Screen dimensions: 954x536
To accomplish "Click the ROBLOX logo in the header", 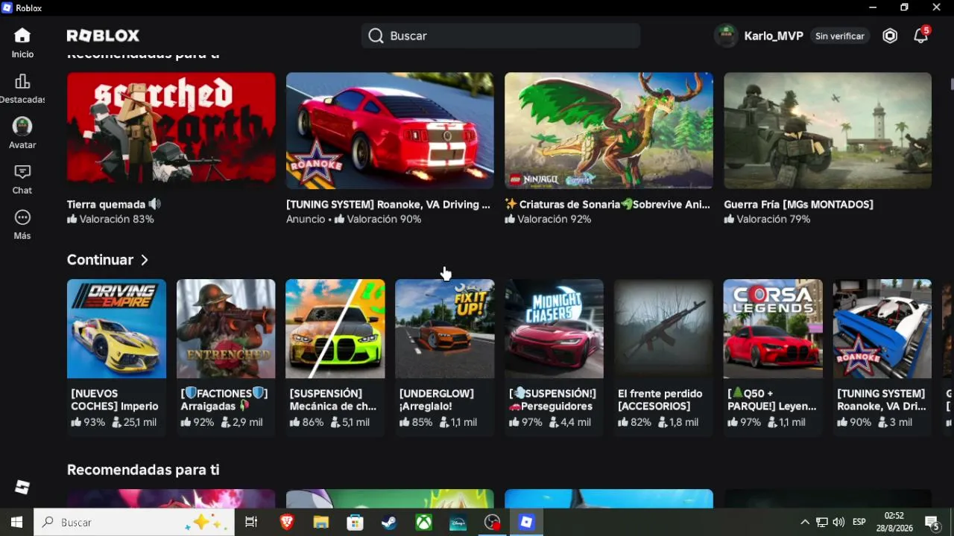I will 103,36.
